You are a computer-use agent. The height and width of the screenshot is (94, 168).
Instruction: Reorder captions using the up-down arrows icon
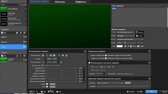pyautogui.click(x=21, y=33)
